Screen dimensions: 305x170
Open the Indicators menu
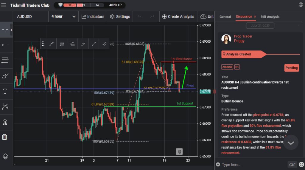click(93, 17)
